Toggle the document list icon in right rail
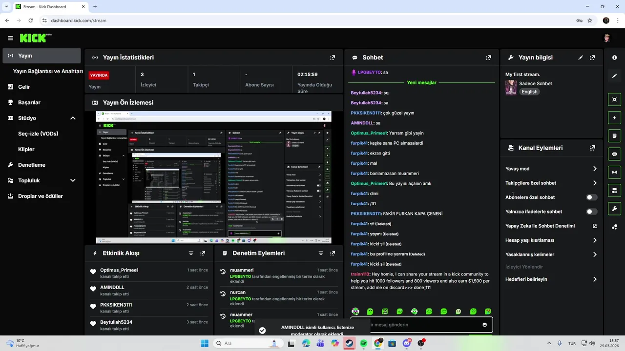625x351 pixels. pos(615,136)
